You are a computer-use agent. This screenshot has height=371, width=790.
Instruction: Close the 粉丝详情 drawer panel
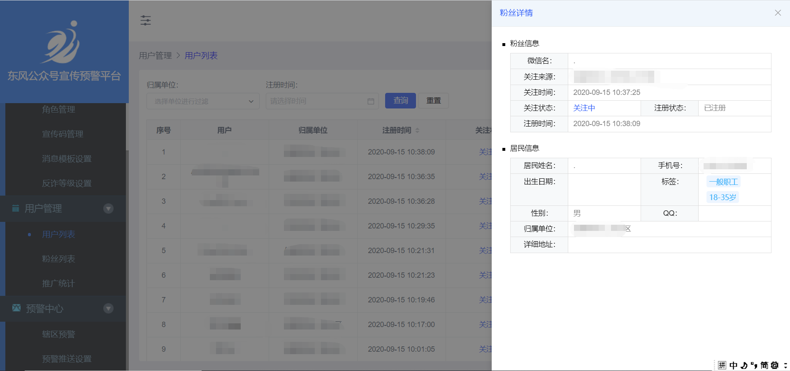click(x=778, y=13)
